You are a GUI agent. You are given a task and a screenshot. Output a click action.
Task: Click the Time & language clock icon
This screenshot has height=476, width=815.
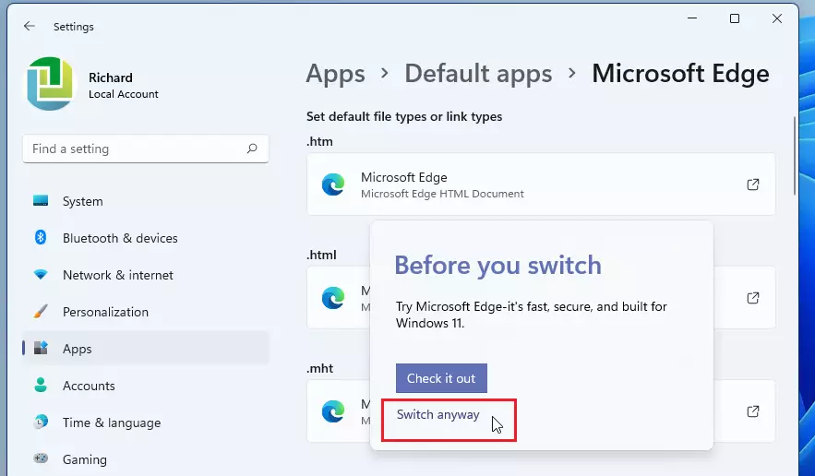(41, 422)
